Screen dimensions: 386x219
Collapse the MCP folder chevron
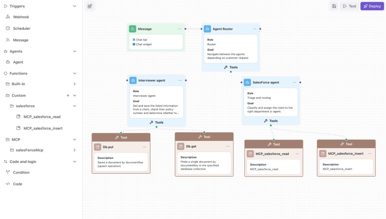[75, 140]
